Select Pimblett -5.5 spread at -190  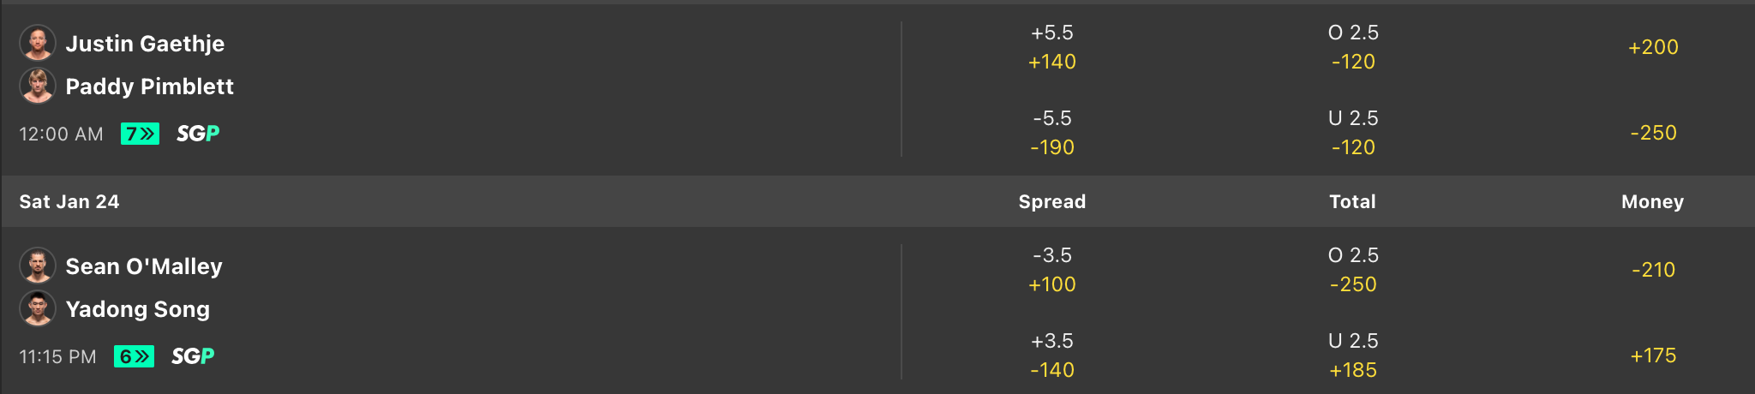[1051, 133]
